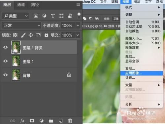Click 背景 layer thumbnail
Image resolution: width=165 pixels, height=124 pixels.
(x=16, y=75)
